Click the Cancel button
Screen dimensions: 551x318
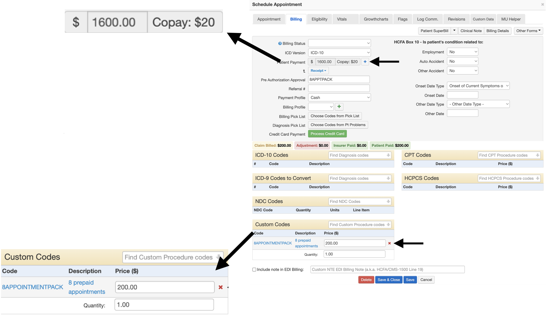tap(426, 280)
